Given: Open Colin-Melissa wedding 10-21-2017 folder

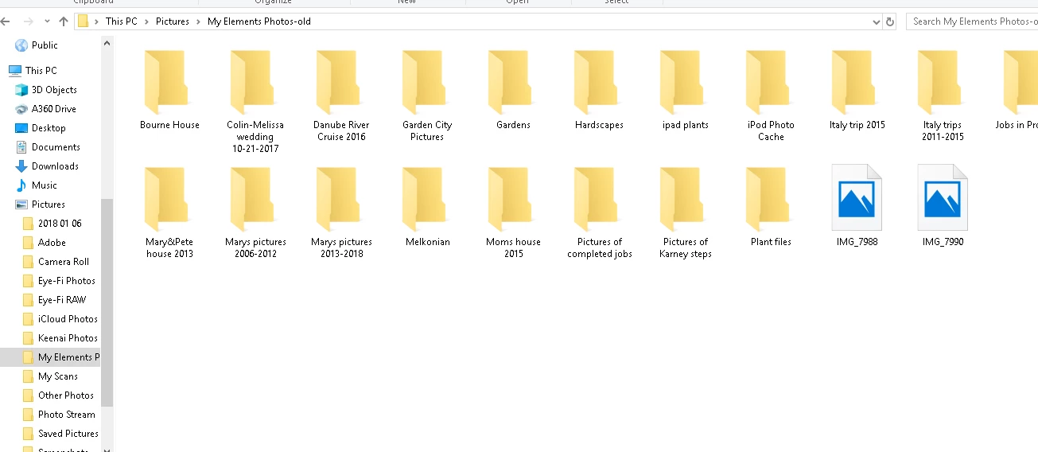Looking at the screenshot, I should click(x=255, y=101).
